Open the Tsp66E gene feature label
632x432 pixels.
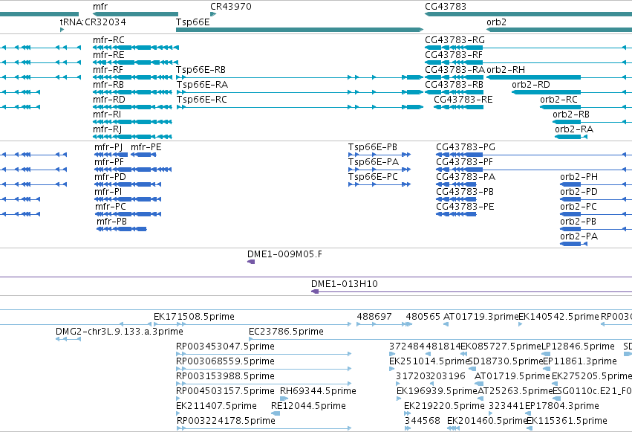[192, 22]
